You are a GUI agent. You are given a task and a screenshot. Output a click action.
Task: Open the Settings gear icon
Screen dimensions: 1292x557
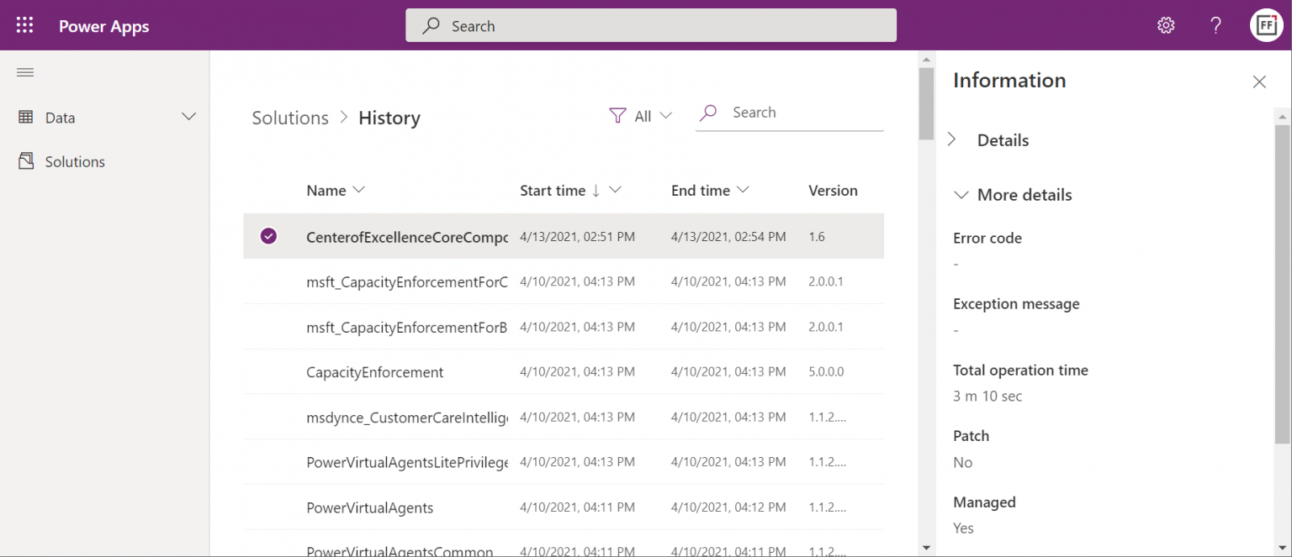pyautogui.click(x=1166, y=25)
